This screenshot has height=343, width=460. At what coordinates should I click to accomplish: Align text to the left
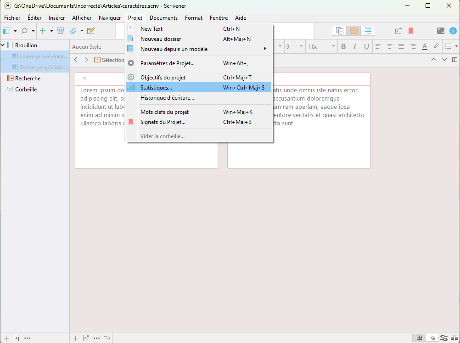pos(378,46)
